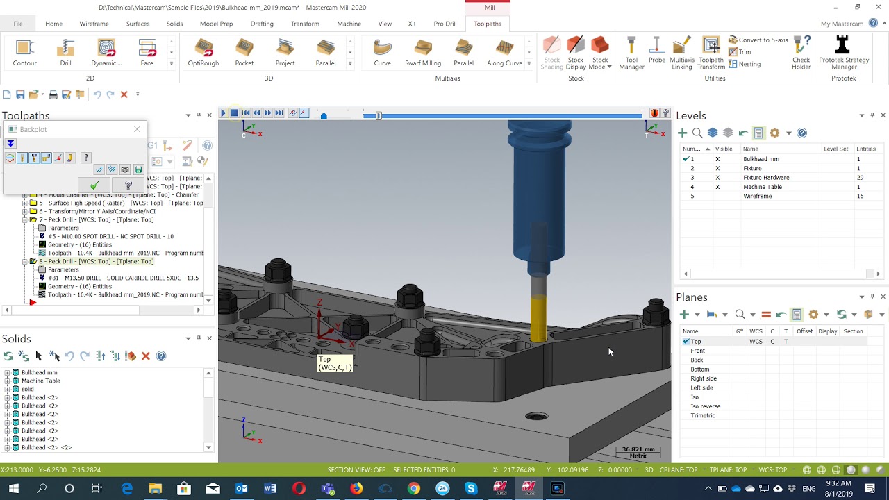Screen dimensions: 889x500
Task: Open the File menu
Action: (x=18, y=24)
